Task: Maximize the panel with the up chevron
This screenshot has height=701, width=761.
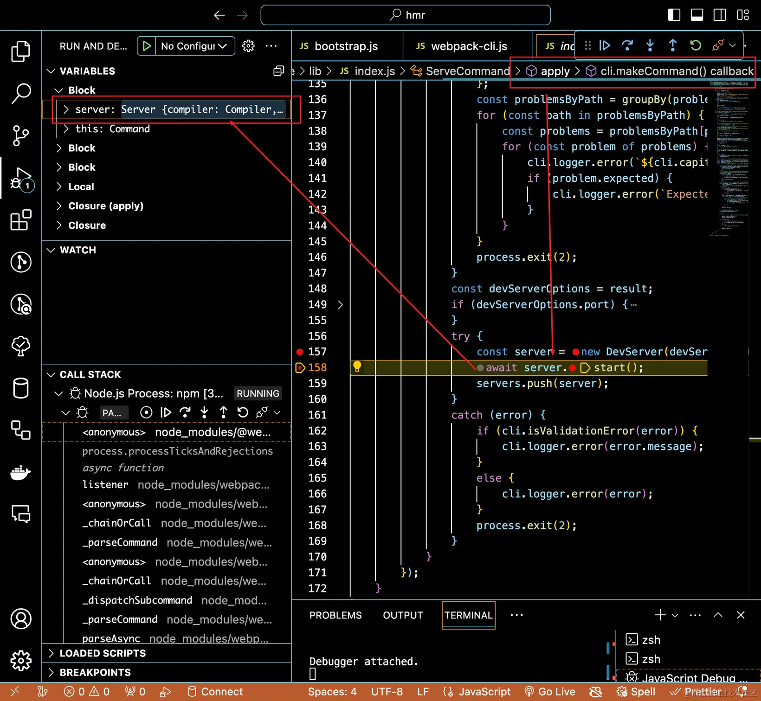Action: point(718,615)
